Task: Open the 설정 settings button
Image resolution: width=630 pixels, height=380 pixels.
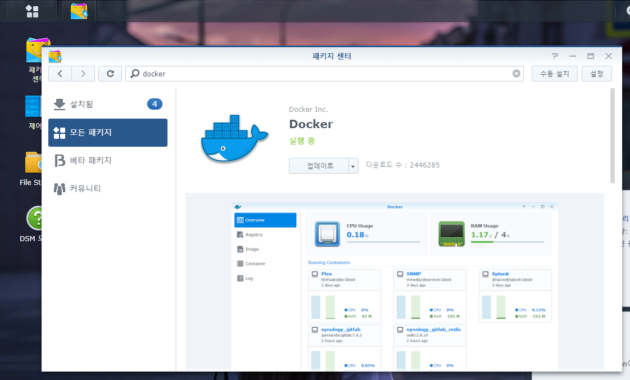Action: [x=597, y=74]
